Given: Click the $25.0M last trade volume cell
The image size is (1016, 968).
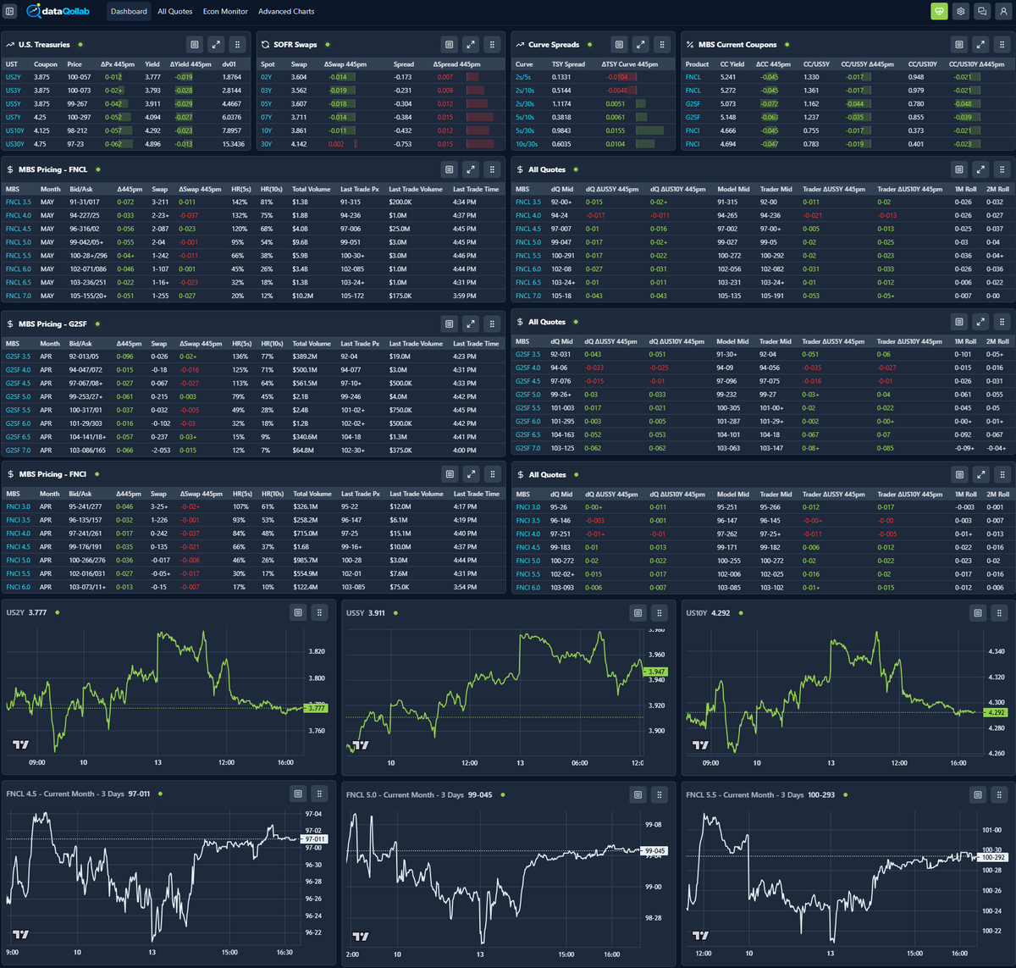Looking at the screenshot, I should pos(400,229).
